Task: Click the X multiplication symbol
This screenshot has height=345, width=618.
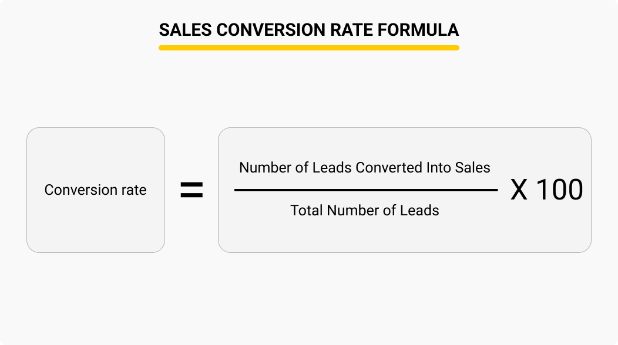Action: coord(519,190)
